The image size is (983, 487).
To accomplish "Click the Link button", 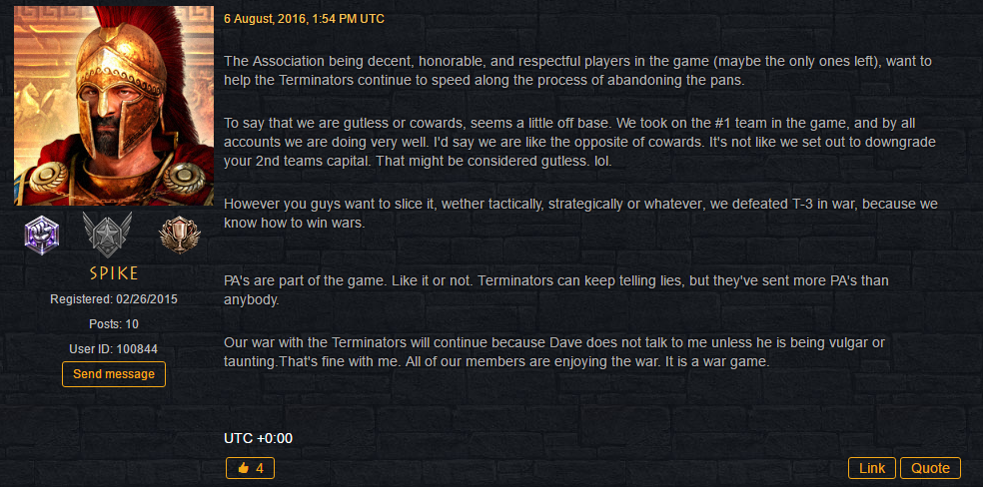I will pos(872,468).
